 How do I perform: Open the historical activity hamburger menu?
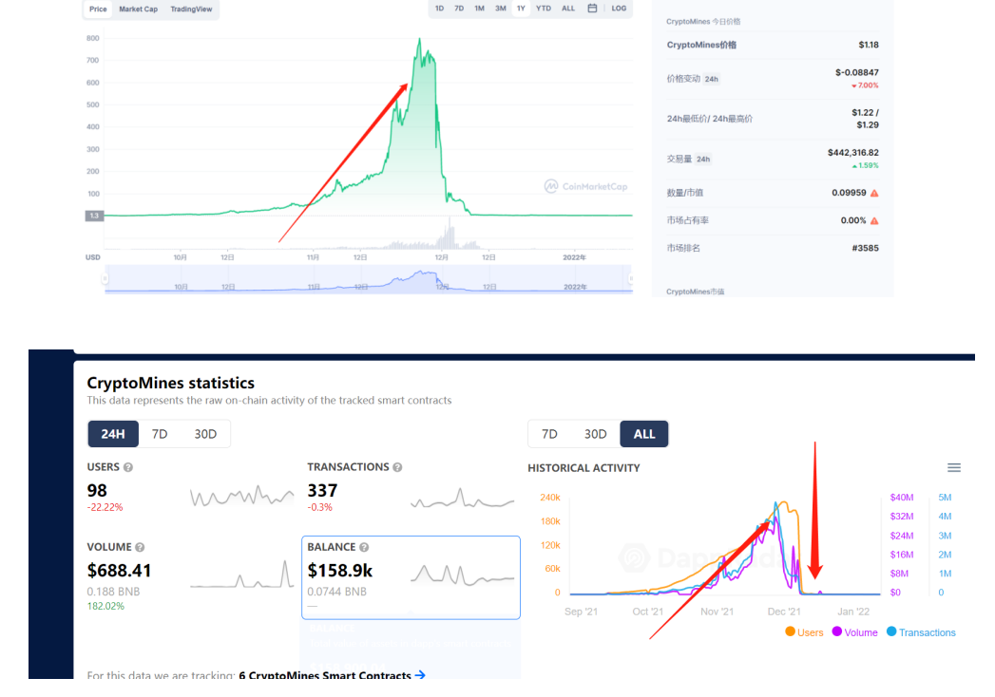(954, 467)
